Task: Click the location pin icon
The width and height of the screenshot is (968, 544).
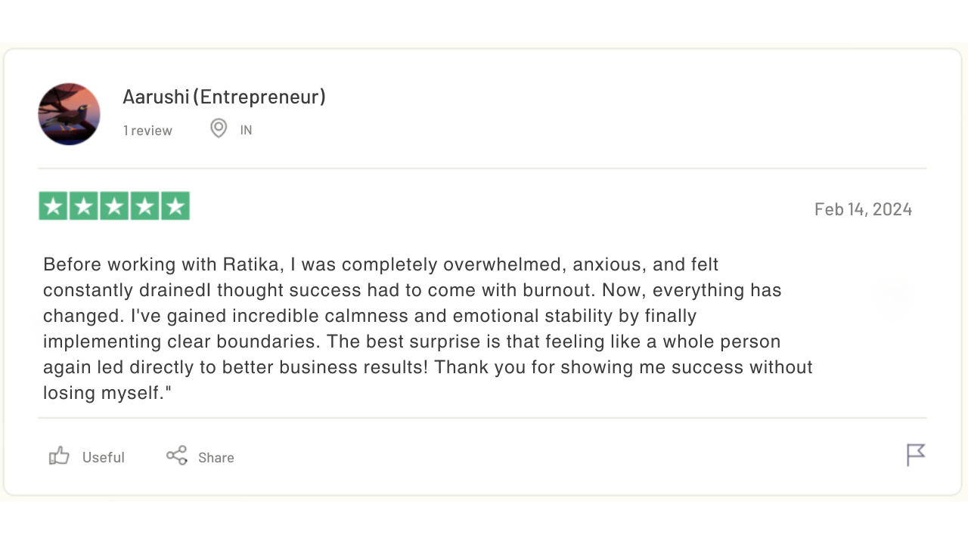Action: point(219,128)
